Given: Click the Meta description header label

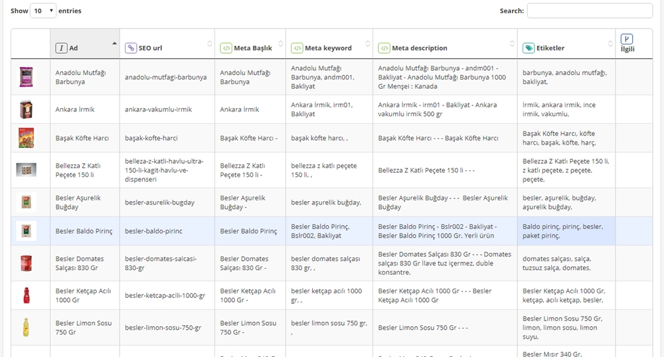Looking at the screenshot, I should (x=420, y=48).
